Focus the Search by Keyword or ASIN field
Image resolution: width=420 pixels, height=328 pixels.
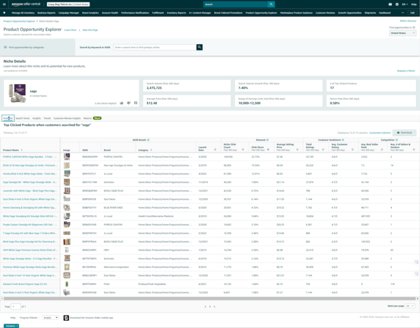point(155,47)
